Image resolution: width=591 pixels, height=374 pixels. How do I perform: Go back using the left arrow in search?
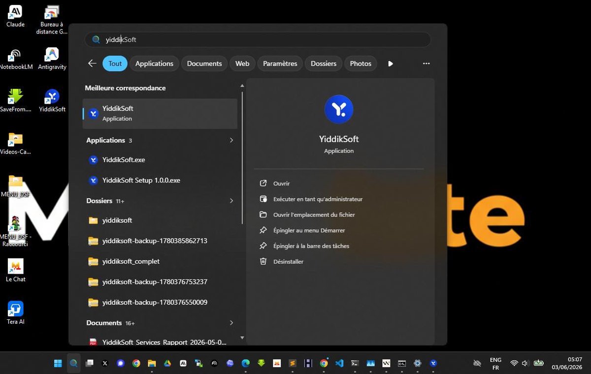pos(92,63)
